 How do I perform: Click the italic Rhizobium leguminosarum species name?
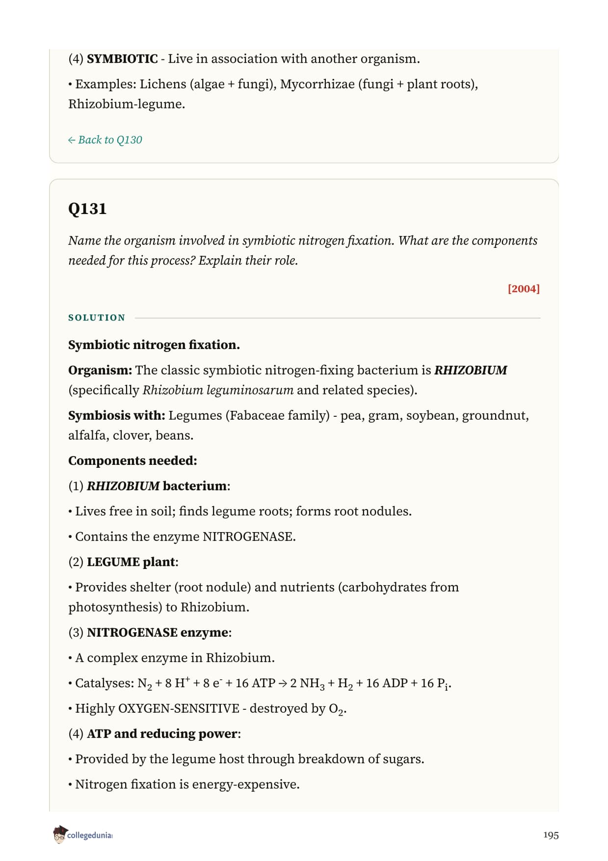tap(218, 390)
